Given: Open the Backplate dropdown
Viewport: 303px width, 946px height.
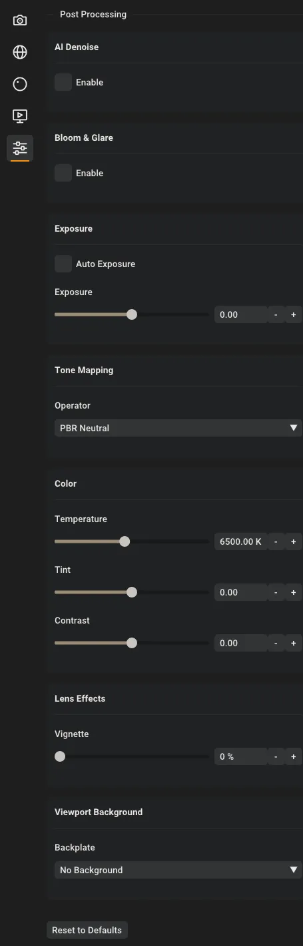Looking at the screenshot, I should coord(178,870).
